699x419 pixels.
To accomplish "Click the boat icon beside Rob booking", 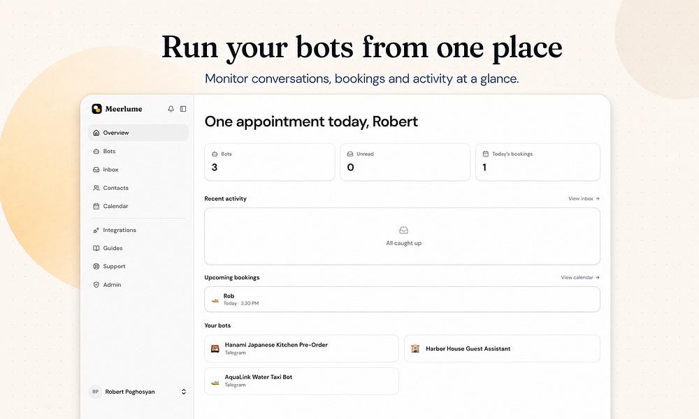I will (215, 300).
